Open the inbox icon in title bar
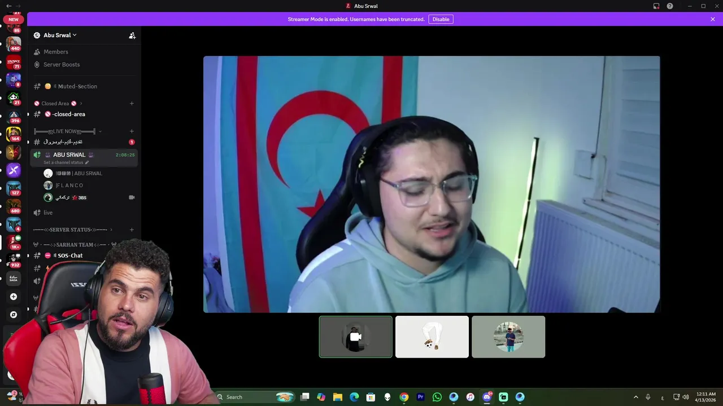The height and width of the screenshot is (406, 723). (x=656, y=6)
